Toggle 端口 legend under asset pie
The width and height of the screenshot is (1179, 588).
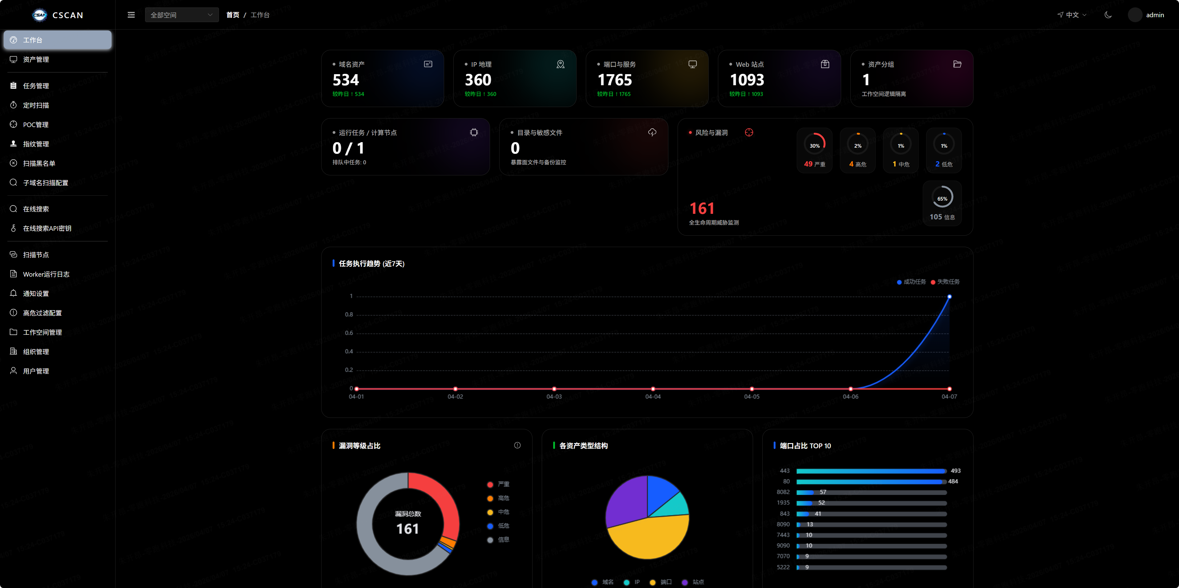click(660, 582)
